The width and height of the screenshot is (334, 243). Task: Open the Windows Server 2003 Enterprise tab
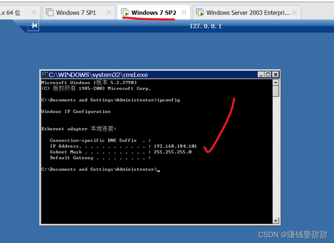point(247,12)
